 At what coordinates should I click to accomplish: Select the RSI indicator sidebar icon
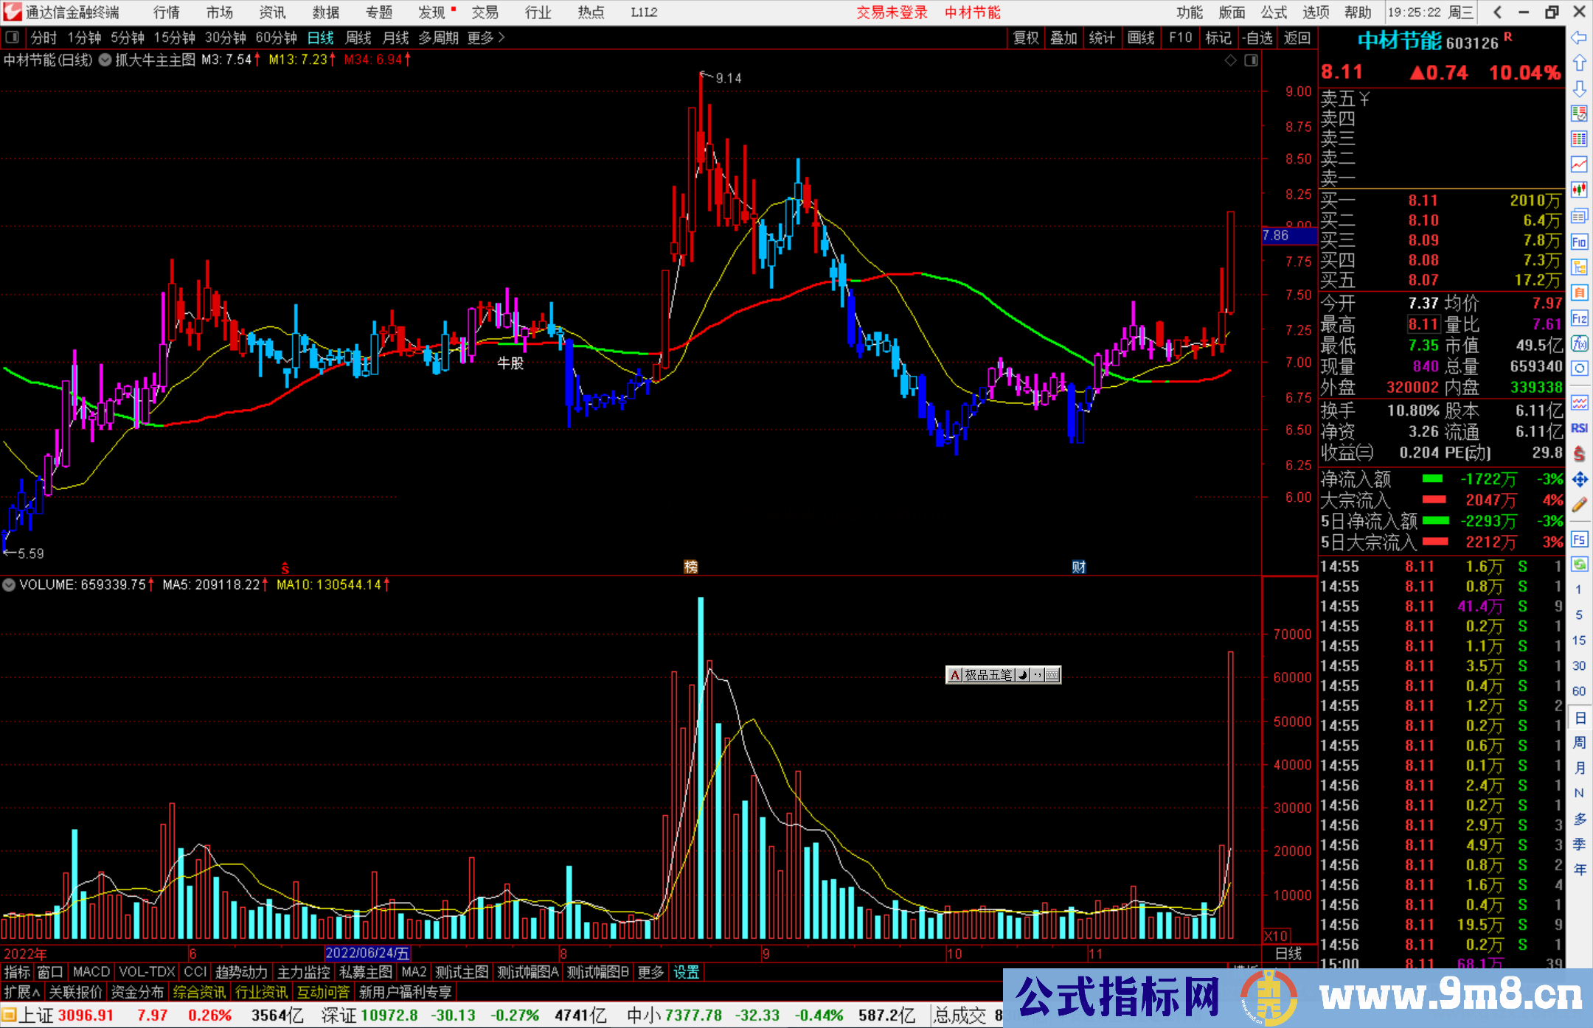pyautogui.click(x=1579, y=428)
